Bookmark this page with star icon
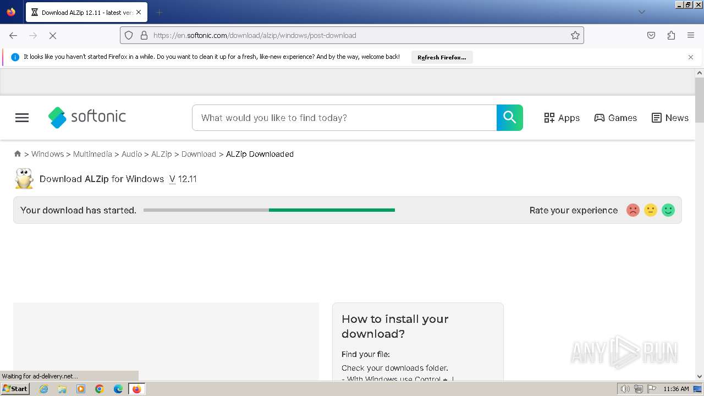704x396 pixels. click(x=575, y=35)
